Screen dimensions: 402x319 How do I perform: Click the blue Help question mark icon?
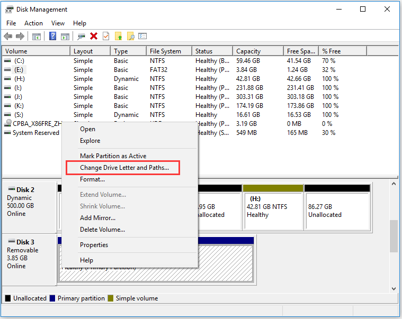53,36
